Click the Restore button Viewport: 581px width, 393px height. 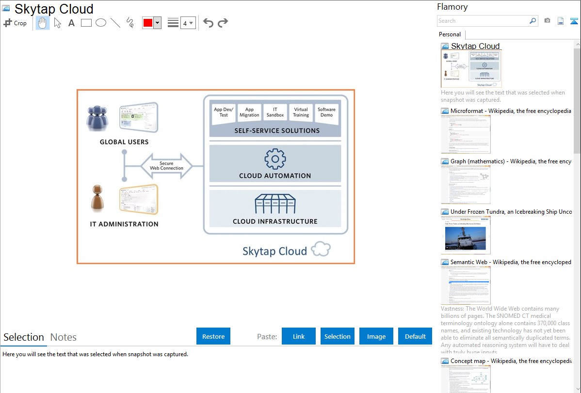tap(213, 336)
